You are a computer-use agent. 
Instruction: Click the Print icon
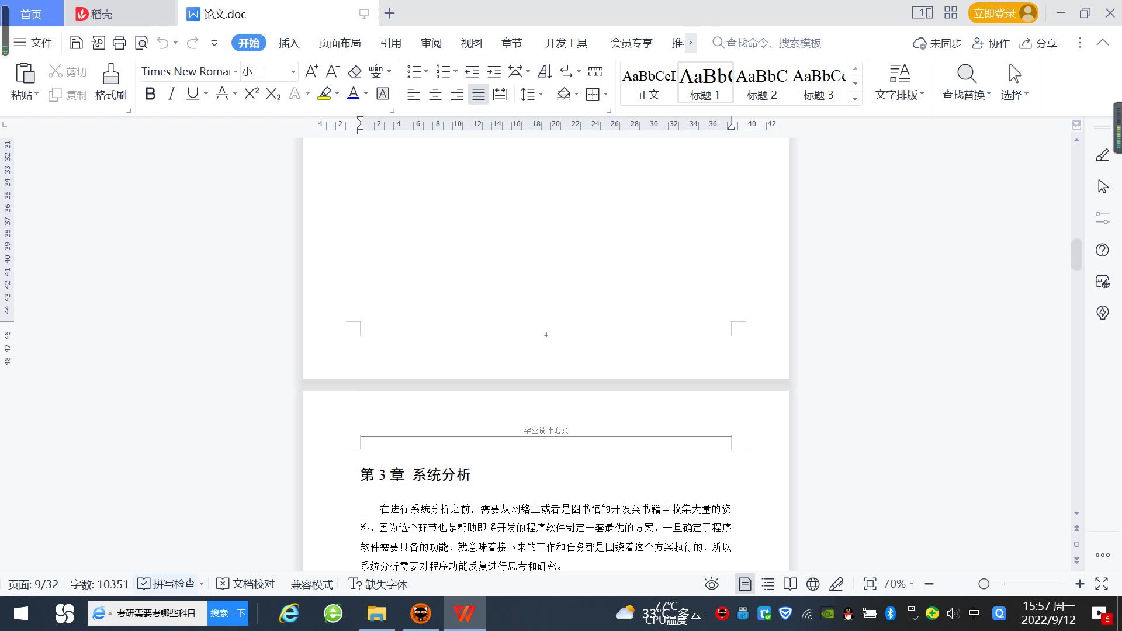pyautogui.click(x=119, y=43)
